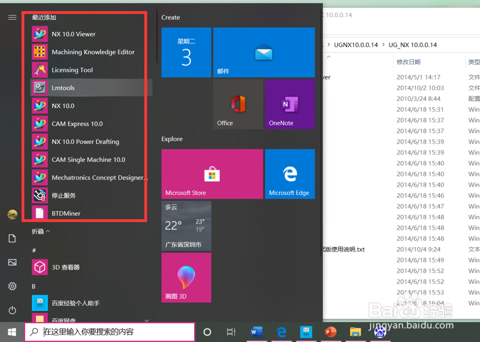Click the Explore group title
This screenshot has width=480, height=342.
click(172, 139)
